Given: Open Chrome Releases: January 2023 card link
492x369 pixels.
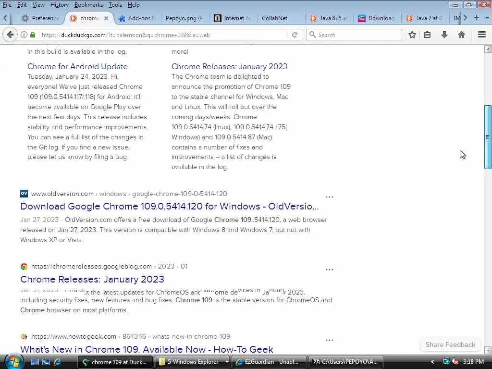Looking at the screenshot, I should coord(229,66).
